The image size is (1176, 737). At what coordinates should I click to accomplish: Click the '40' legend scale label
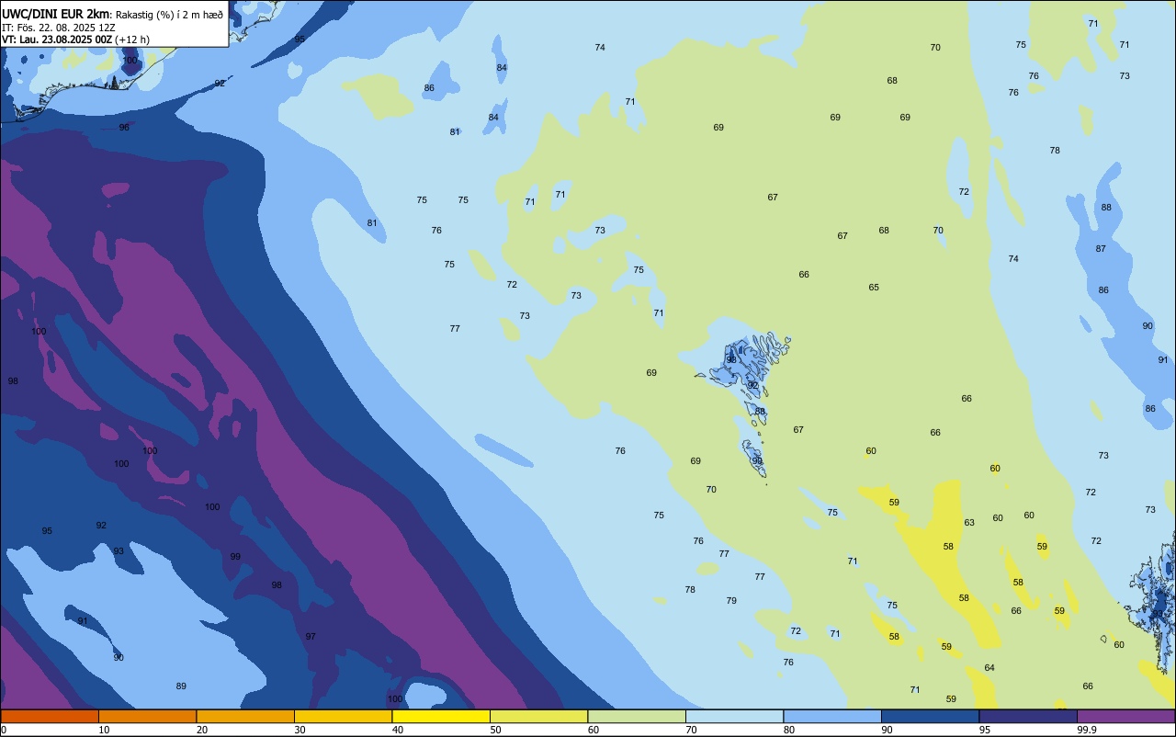[398, 730]
